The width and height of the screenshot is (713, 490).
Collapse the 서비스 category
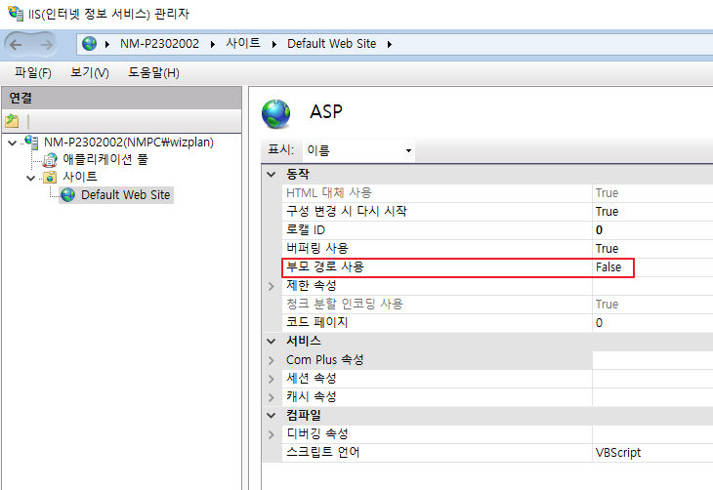(272, 341)
